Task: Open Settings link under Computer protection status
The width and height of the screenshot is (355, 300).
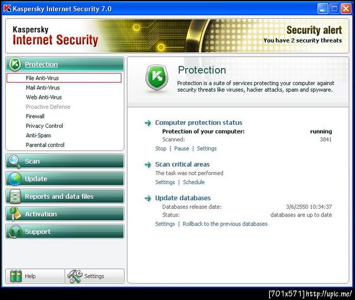Action: pos(206,149)
